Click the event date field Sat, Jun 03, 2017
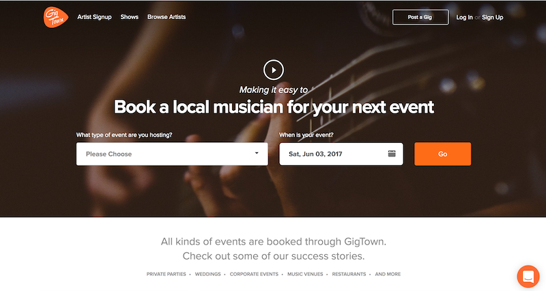546x291 pixels. click(341, 154)
